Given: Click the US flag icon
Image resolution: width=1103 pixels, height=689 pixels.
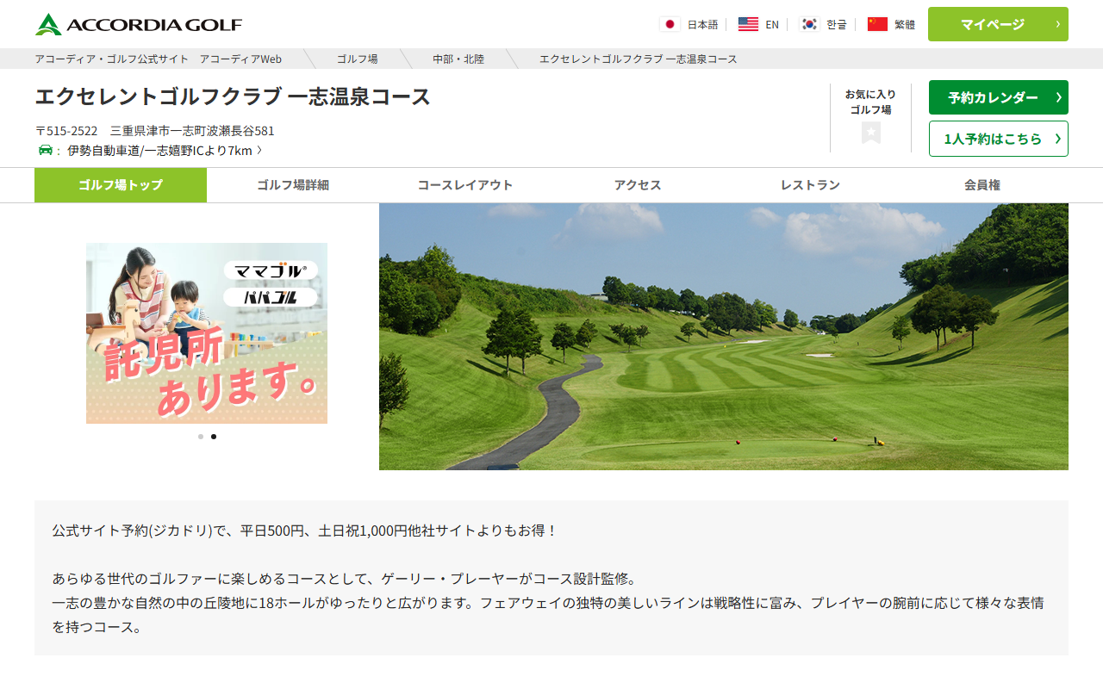Looking at the screenshot, I should click(x=748, y=24).
